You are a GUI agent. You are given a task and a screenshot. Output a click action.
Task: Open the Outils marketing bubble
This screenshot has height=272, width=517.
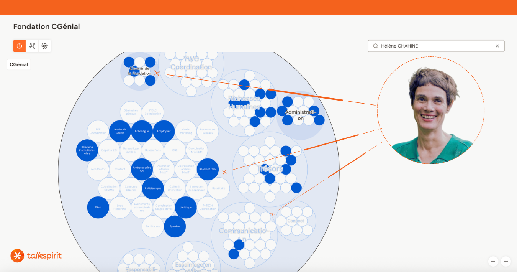pyautogui.click(x=186, y=131)
